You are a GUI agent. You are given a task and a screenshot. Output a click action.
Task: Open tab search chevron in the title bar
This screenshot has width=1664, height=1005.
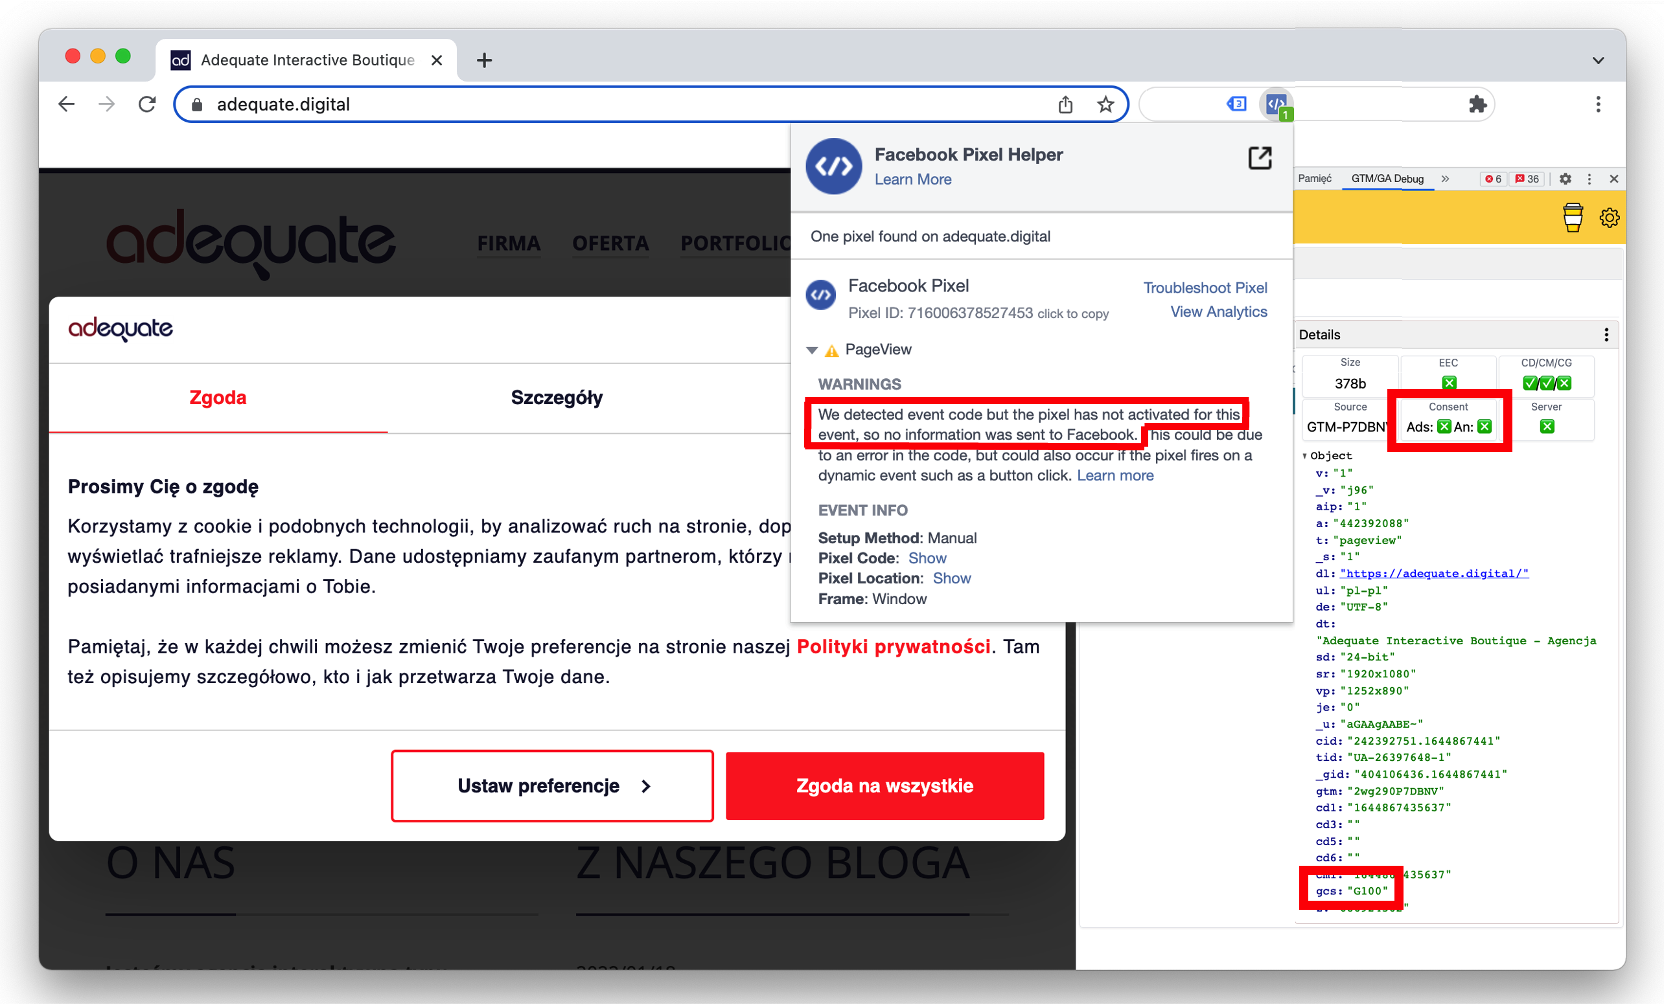tap(1598, 61)
